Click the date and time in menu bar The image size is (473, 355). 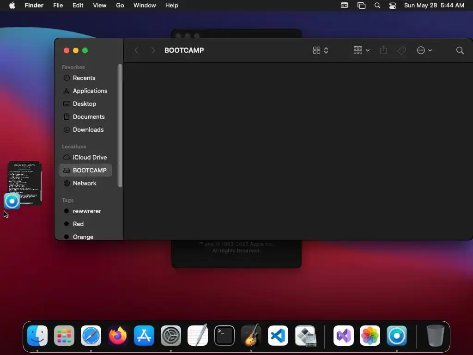434,6
